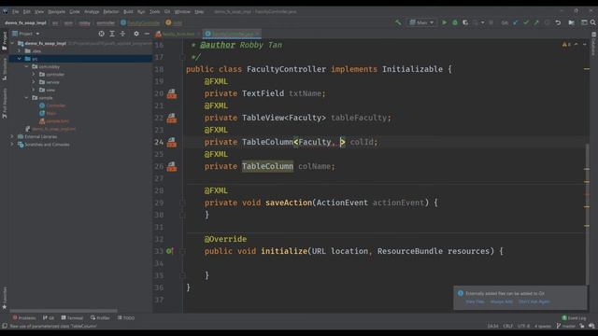The height and width of the screenshot is (336, 598).
Task: Expand the controller package arrow
Action: [34, 75]
